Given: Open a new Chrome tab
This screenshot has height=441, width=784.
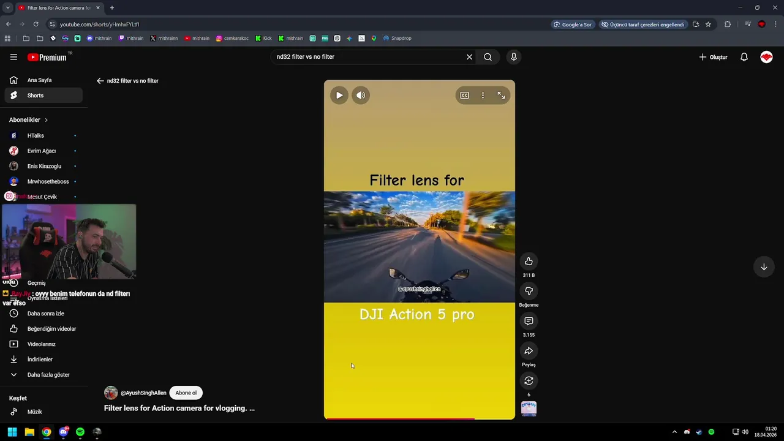Looking at the screenshot, I should pyautogui.click(x=111, y=7).
